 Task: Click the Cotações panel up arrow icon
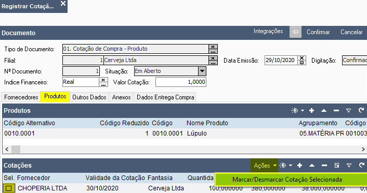tap(312, 166)
